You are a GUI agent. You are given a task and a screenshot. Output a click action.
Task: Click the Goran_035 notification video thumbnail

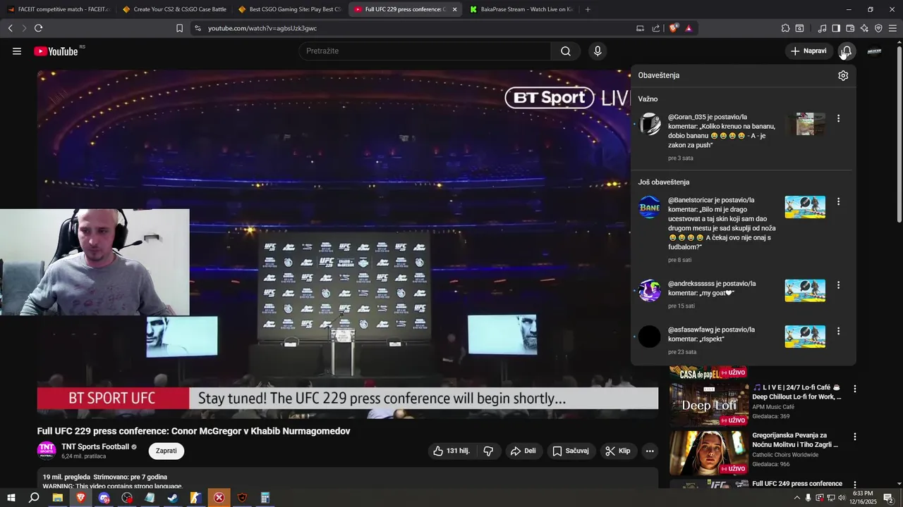coord(805,124)
